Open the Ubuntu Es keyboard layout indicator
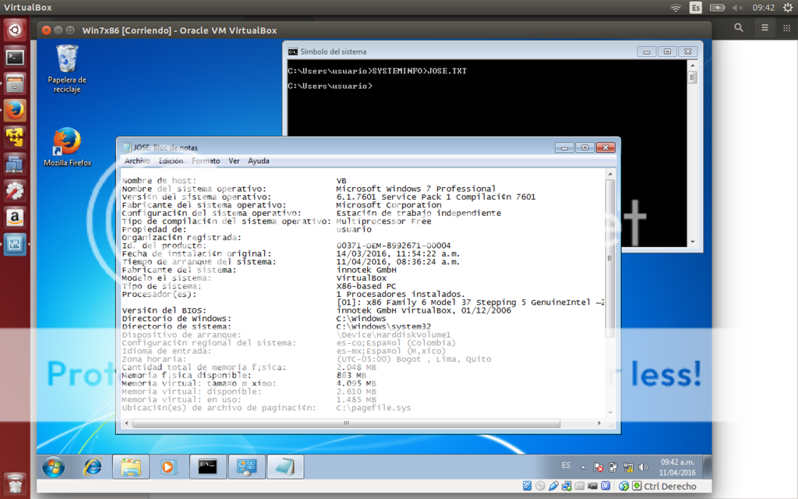Screen dimensions: 798x499 click(696, 8)
